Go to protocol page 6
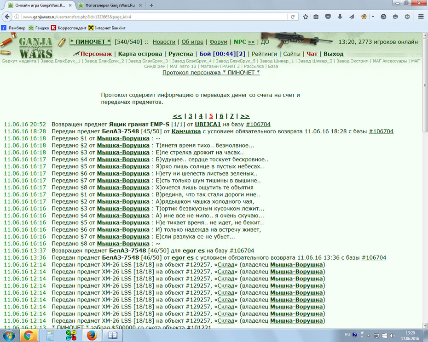The width and height of the screenshot is (428, 342). 221,116
